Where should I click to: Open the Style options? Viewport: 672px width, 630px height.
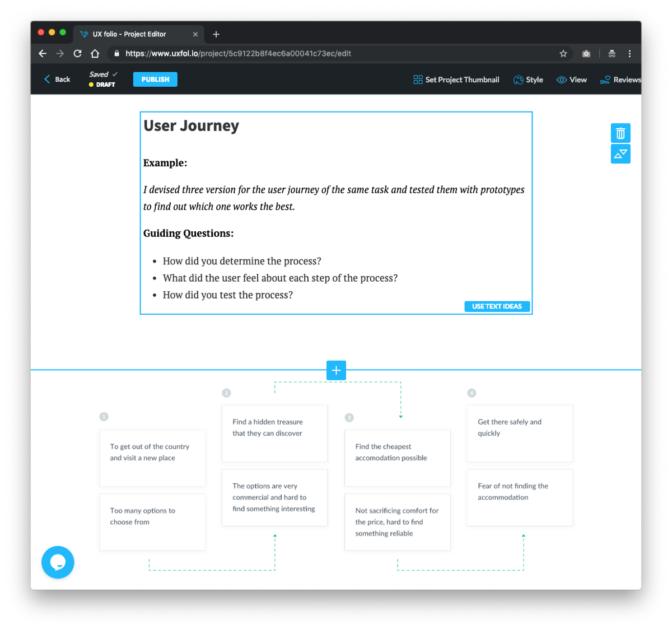(528, 80)
